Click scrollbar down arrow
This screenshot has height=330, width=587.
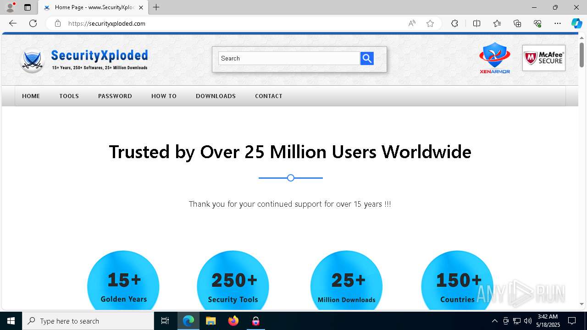pos(581,304)
